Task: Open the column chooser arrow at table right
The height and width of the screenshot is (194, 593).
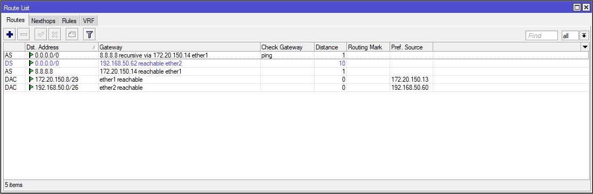Action: 585,47
